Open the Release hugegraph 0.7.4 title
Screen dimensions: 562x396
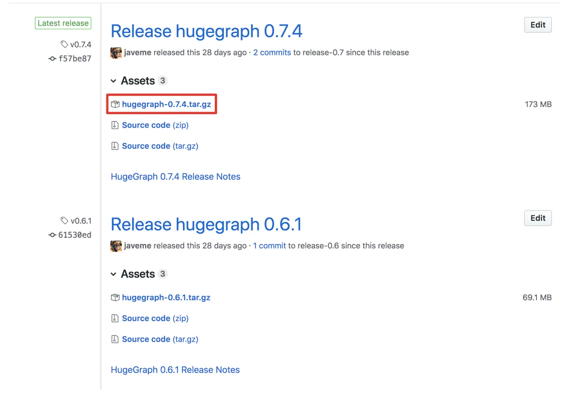[x=206, y=31]
